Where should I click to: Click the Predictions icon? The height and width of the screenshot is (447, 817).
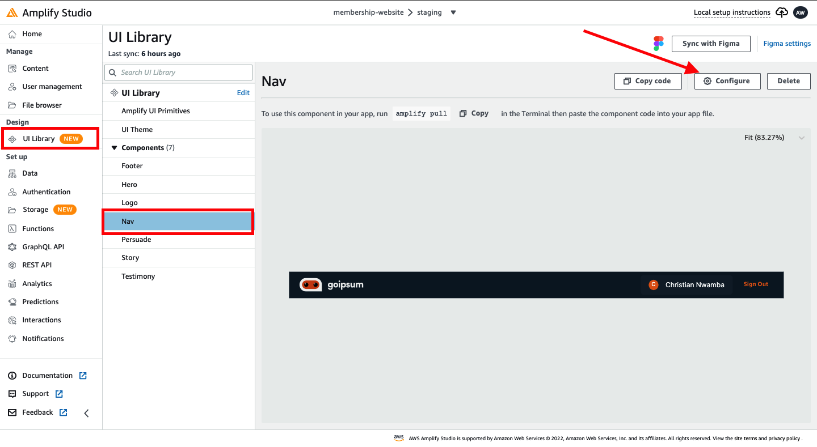12,302
